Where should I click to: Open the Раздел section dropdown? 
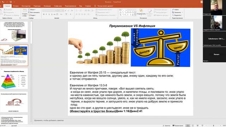(x=32, y=15)
